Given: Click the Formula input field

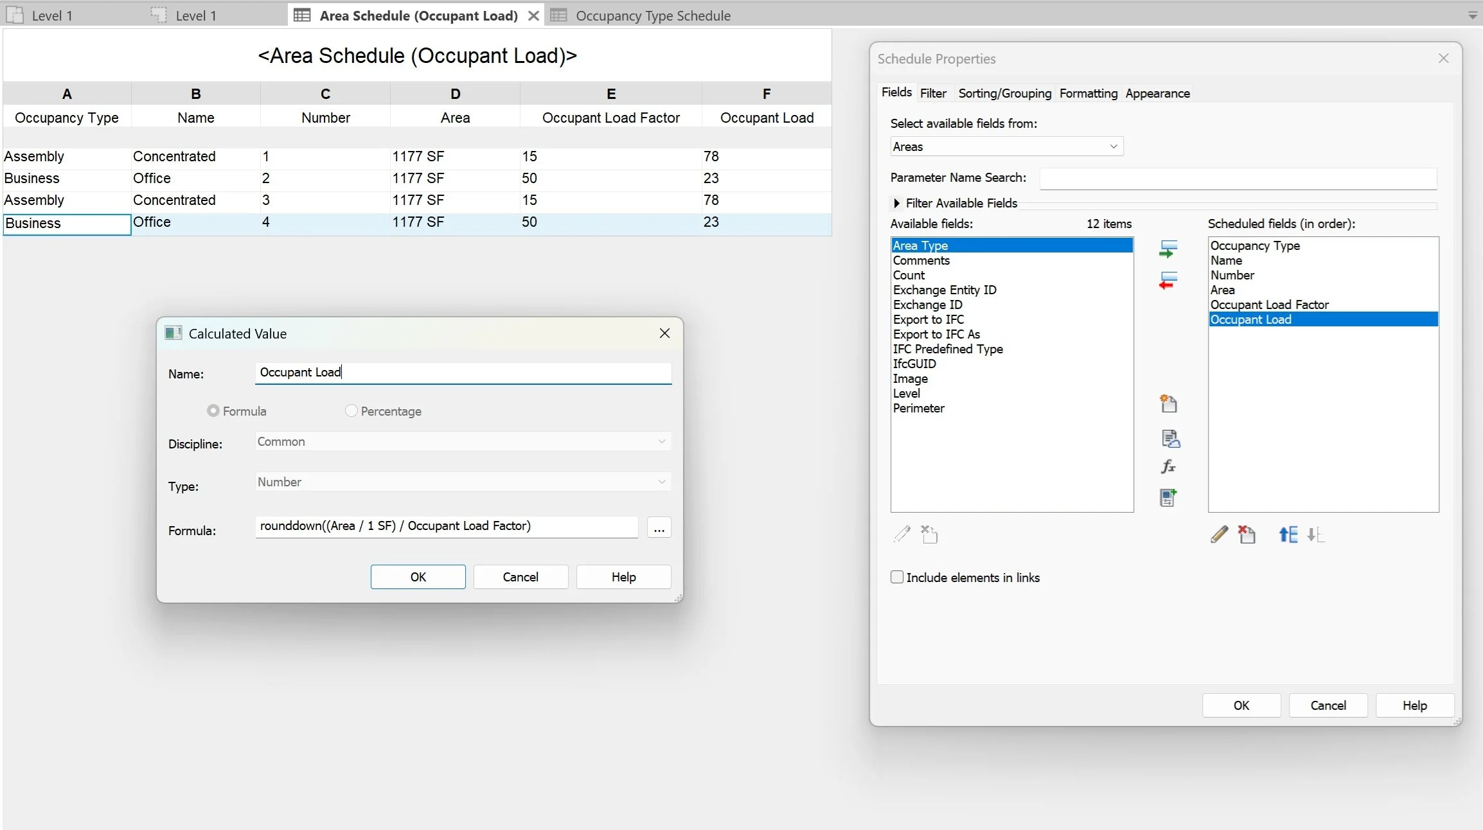Looking at the screenshot, I should (x=447, y=526).
